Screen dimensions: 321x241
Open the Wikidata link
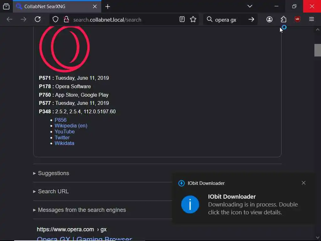pos(65,143)
